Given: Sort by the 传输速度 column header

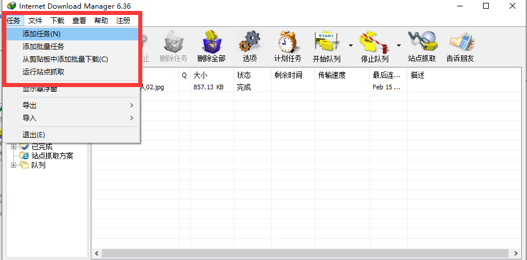Looking at the screenshot, I should click(x=342, y=76).
